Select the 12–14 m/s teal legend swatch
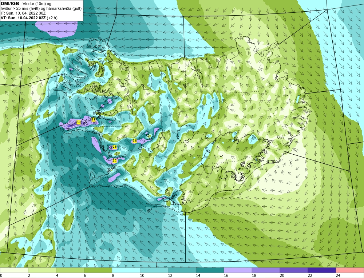Viewport: 364px width, 278px height. [182, 270]
